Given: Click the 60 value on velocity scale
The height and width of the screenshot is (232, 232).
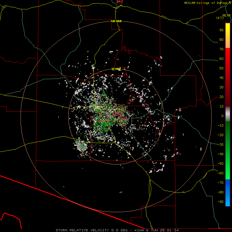Looking at the screenshot, I should coord(221,59).
